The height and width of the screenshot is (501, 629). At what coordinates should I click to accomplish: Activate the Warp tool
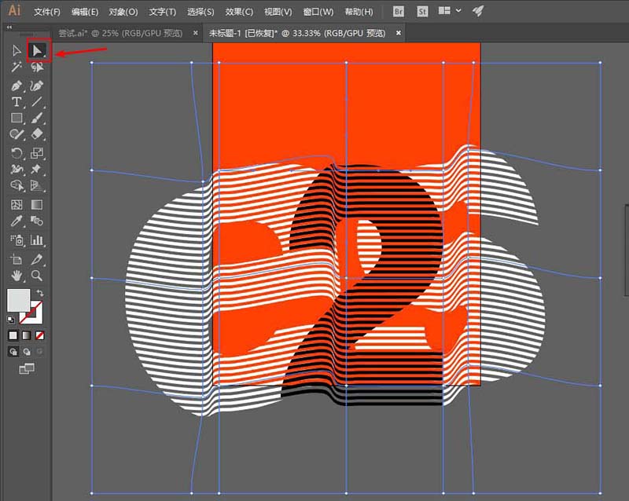coord(17,169)
